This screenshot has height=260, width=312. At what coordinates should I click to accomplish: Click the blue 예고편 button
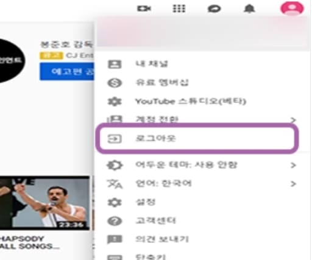click(67, 72)
